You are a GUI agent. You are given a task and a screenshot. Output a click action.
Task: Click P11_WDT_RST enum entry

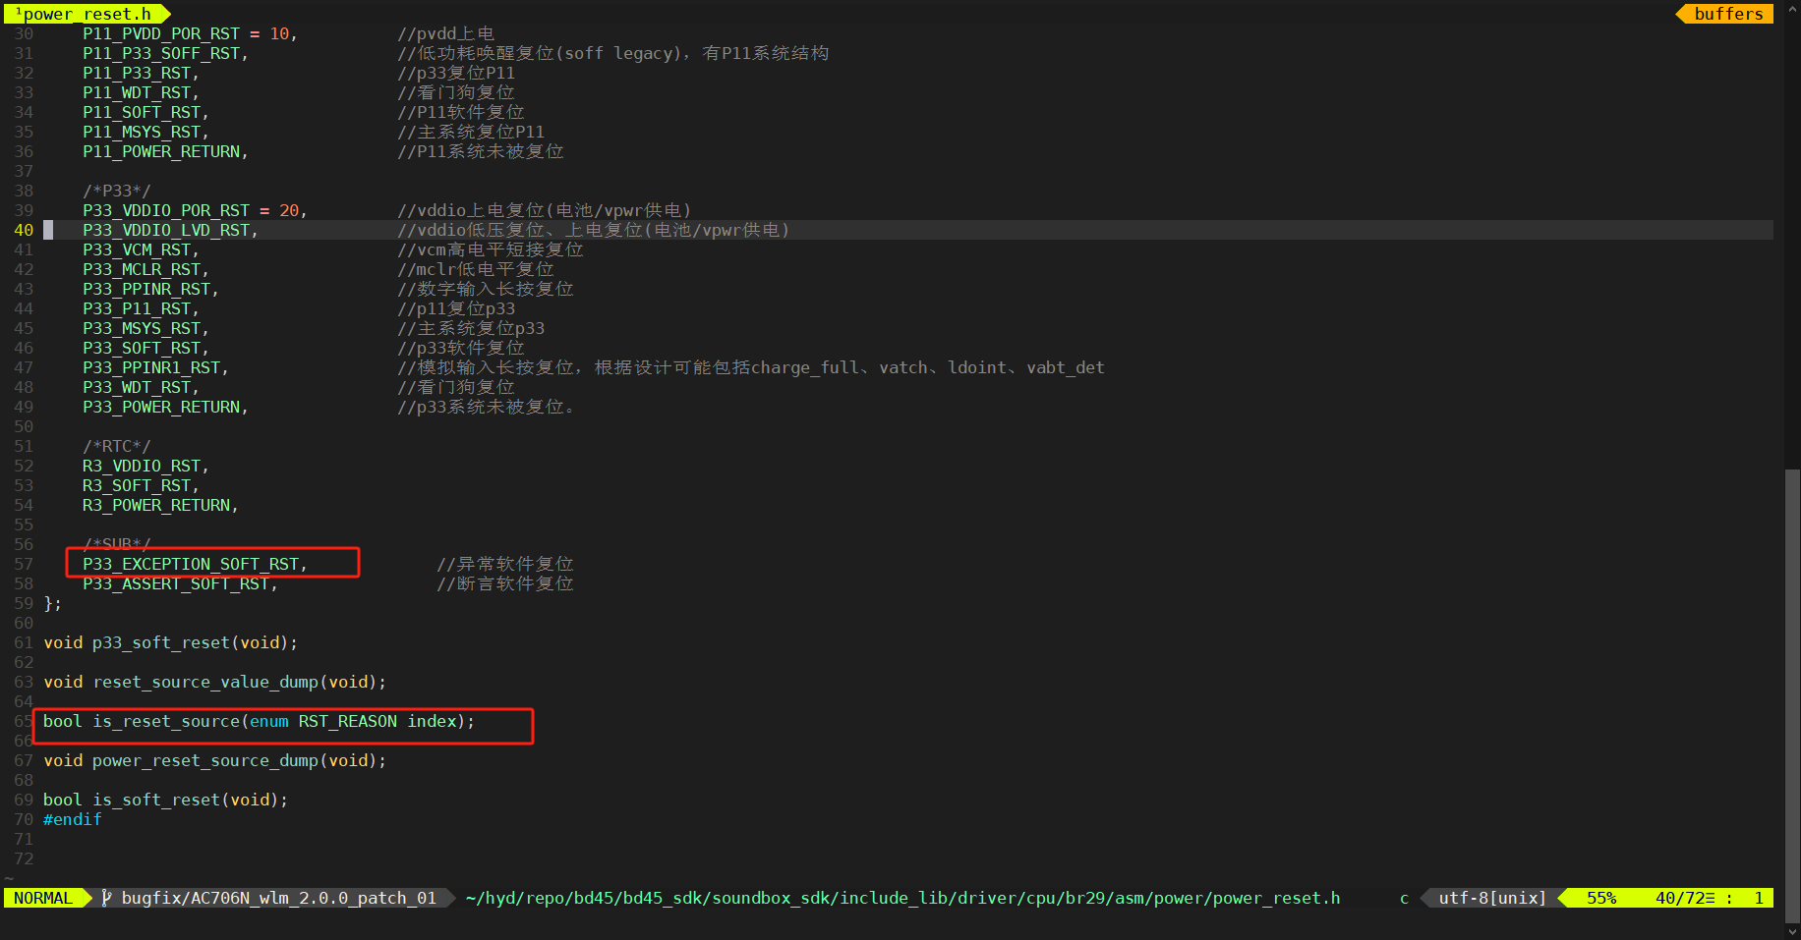tap(141, 92)
